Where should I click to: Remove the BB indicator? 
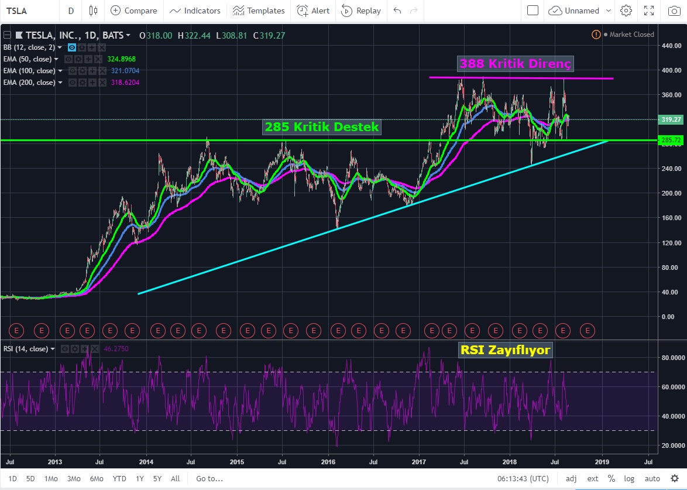(x=102, y=47)
